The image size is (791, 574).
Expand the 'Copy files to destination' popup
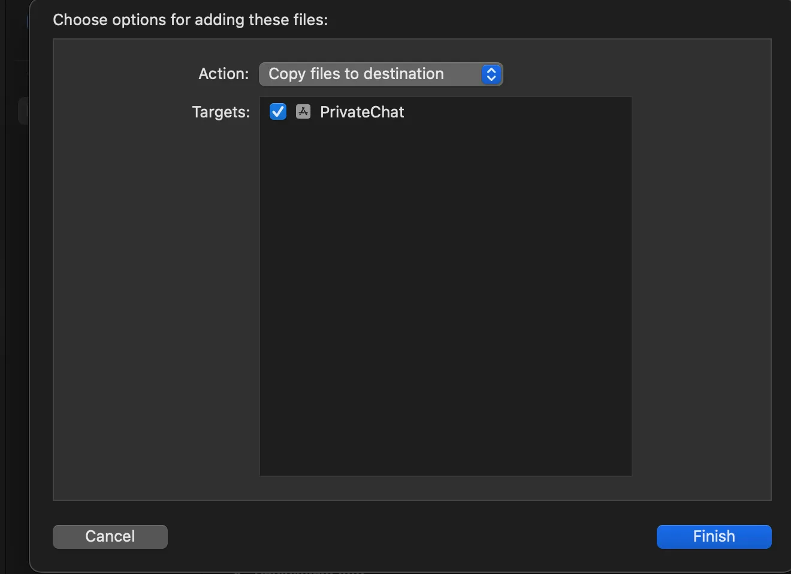(x=380, y=74)
